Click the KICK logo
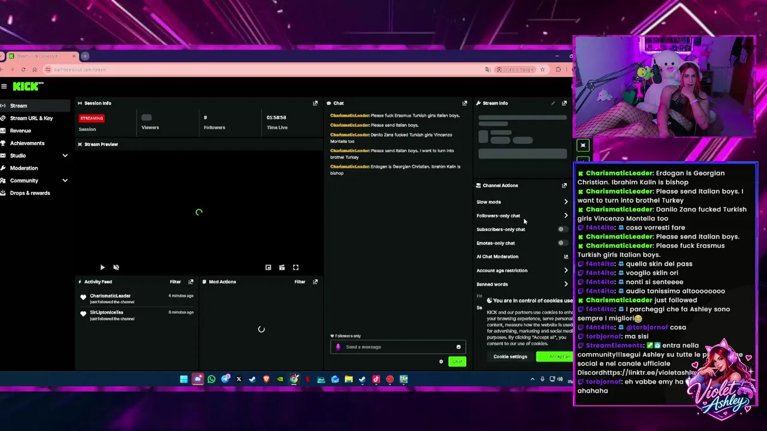 coord(28,86)
